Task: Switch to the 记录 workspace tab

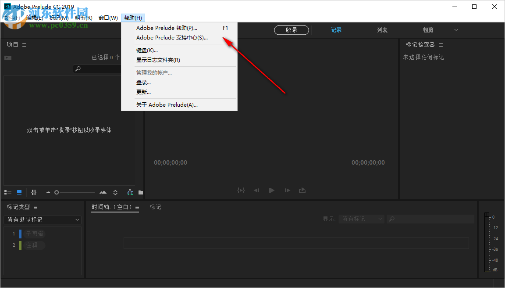Action: point(336,30)
